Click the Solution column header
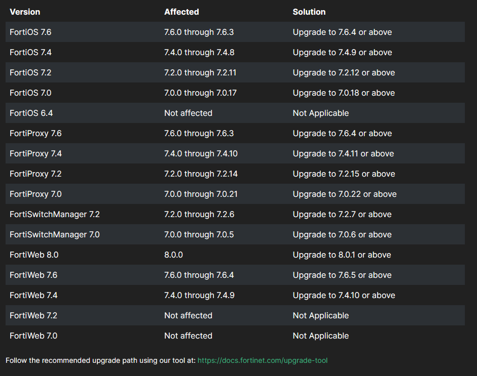This screenshot has height=376, width=477. 309,12
